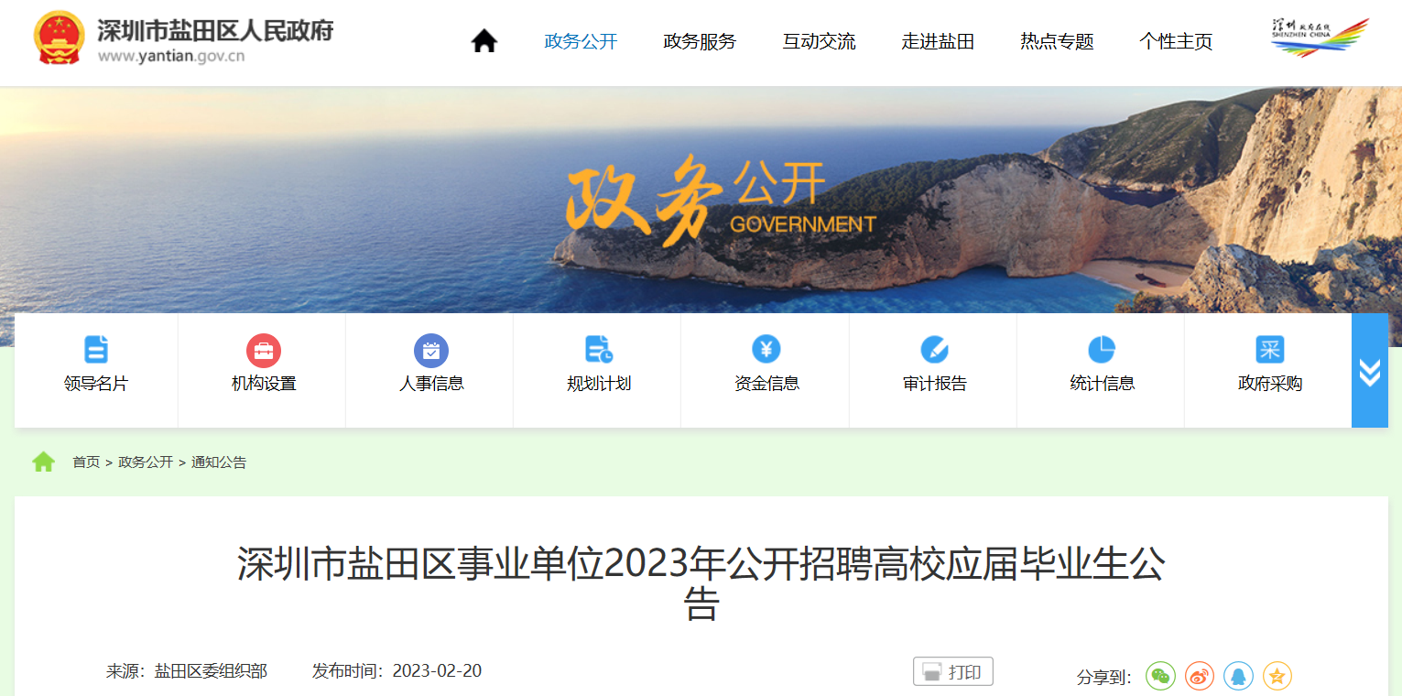This screenshot has width=1402, height=696.
Task: Open the 政务服务 menu item
Action: [x=700, y=41]
